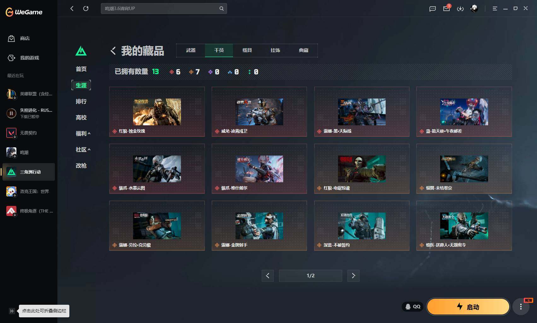Select 失控进化 - RUS game entry
The width and height of the screenshot is (537, 323).
[x=29, y=113]
